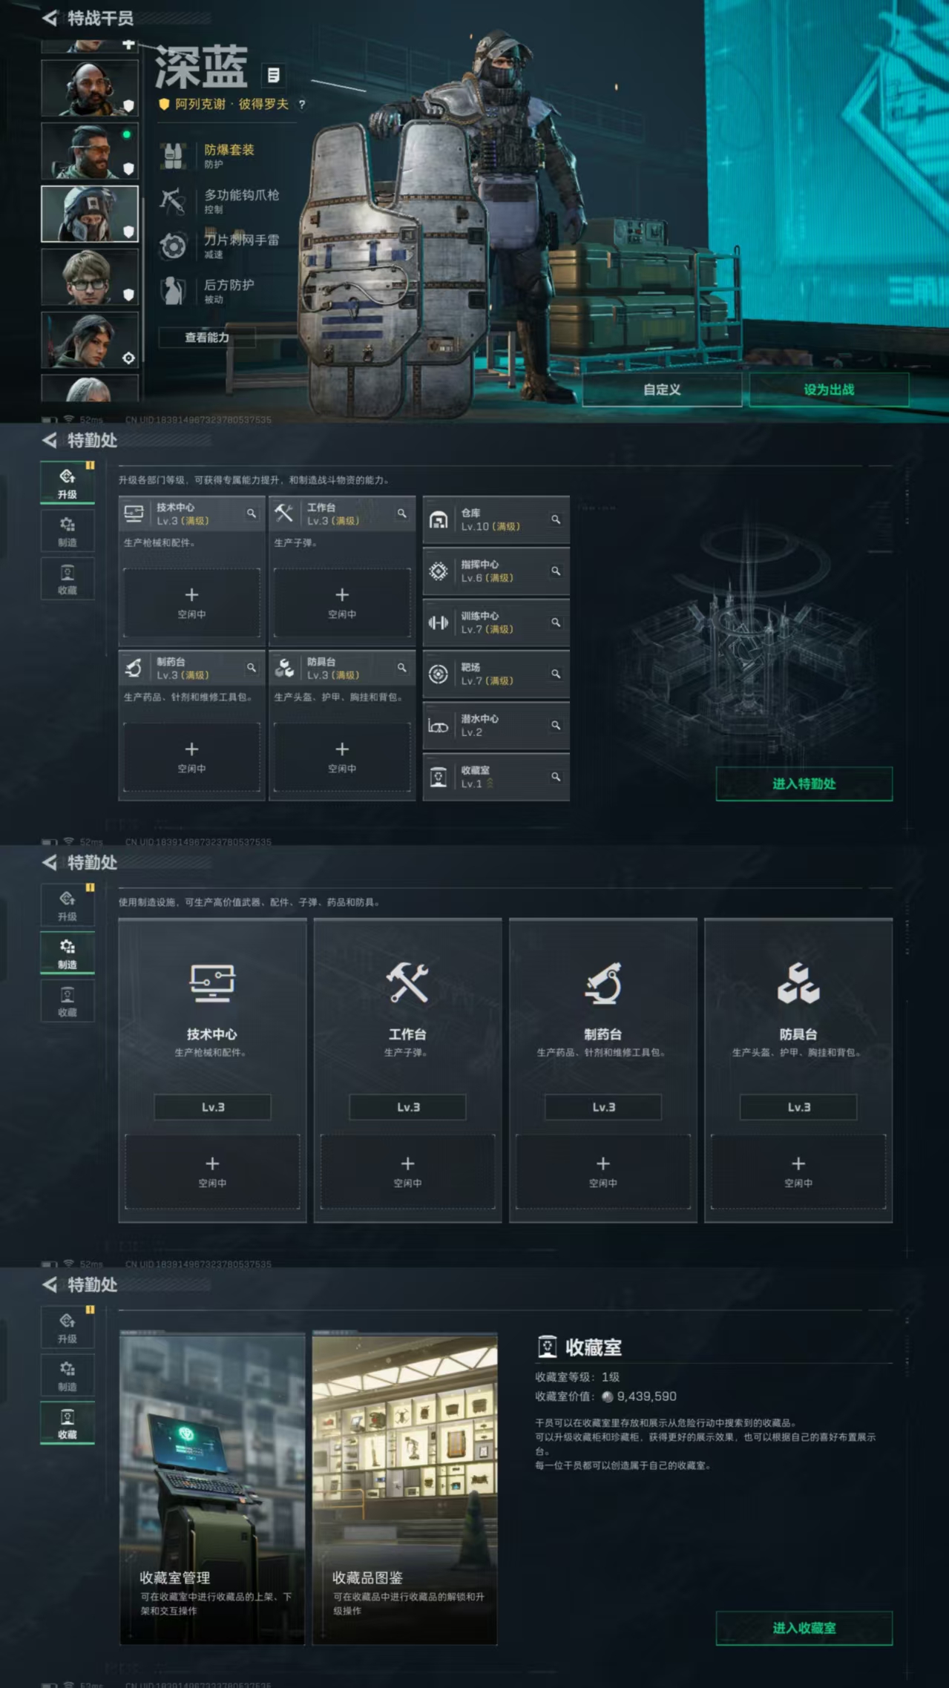Viewport: 949px width, 1688px height.
Task: Select the 防爆套装 ability icon
Action: coord(173,156)
